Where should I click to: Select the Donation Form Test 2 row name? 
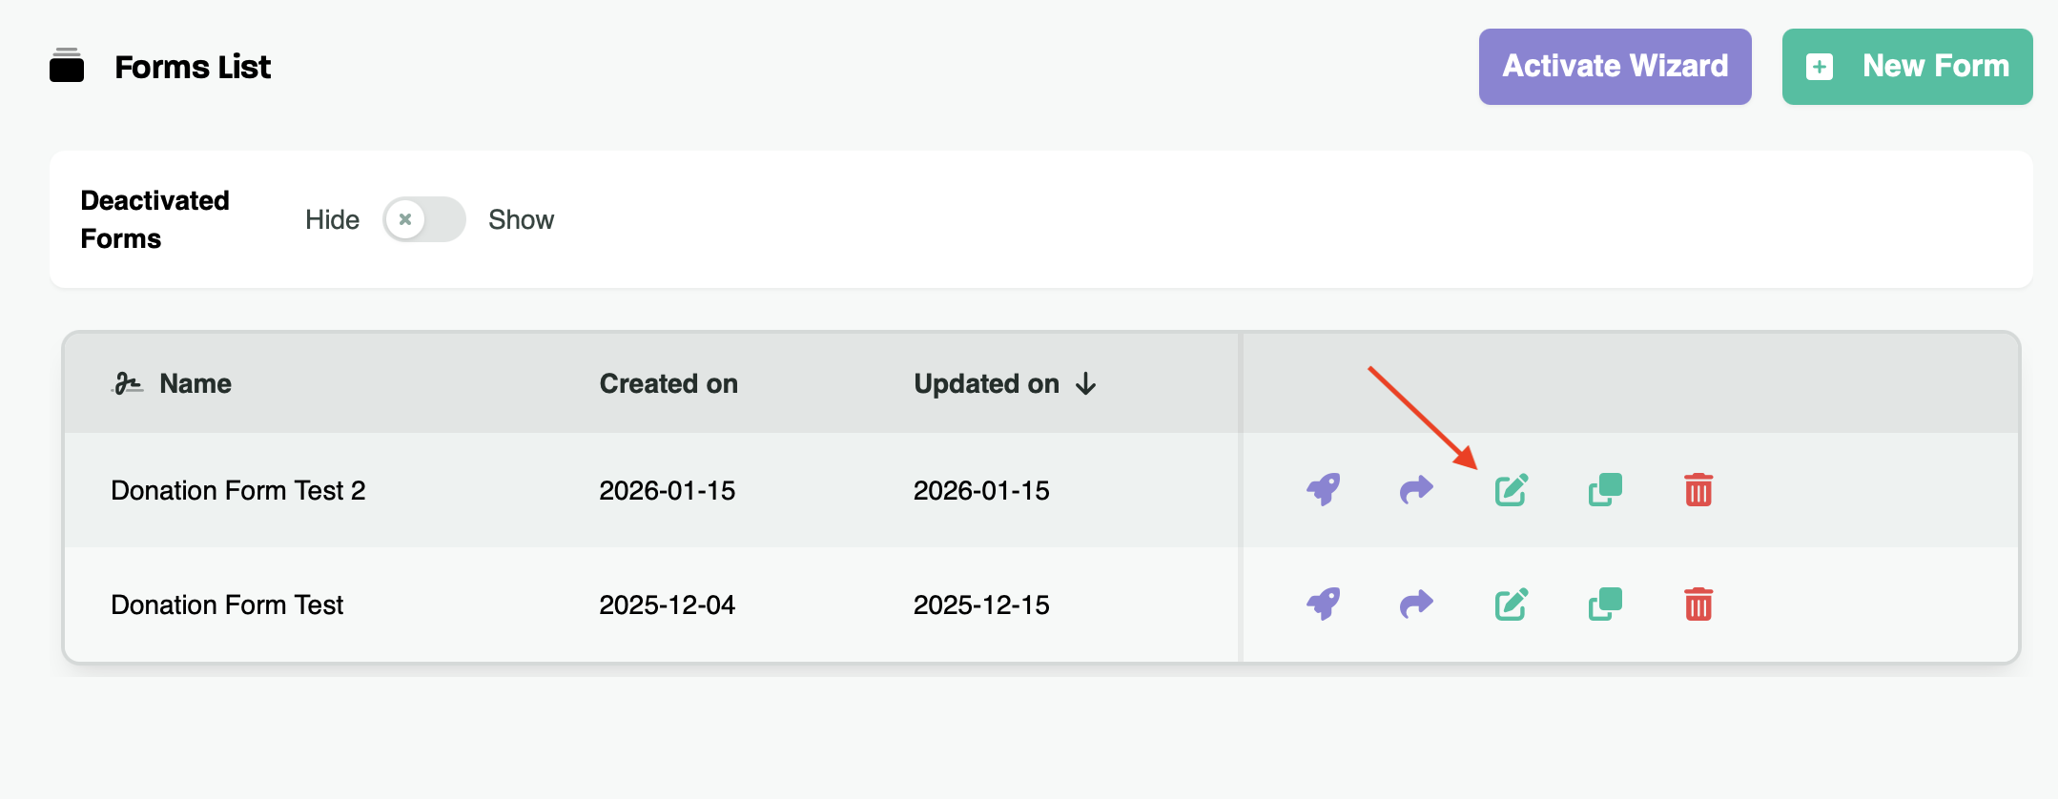click(237, 490)
